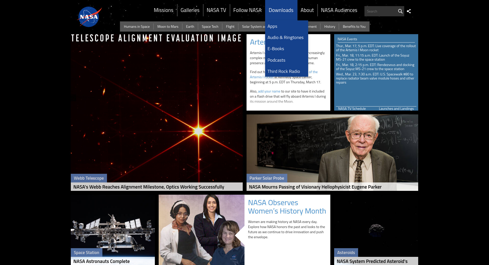Click the search magnifier icon
This screenshot has height=265, width=489.
(x=400, y=11)
